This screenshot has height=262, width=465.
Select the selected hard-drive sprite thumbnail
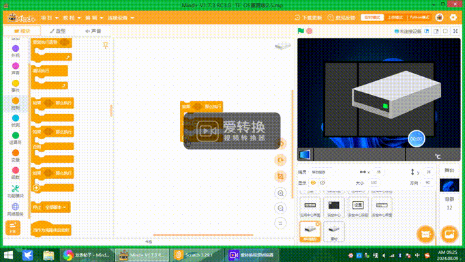click(310, 231)
